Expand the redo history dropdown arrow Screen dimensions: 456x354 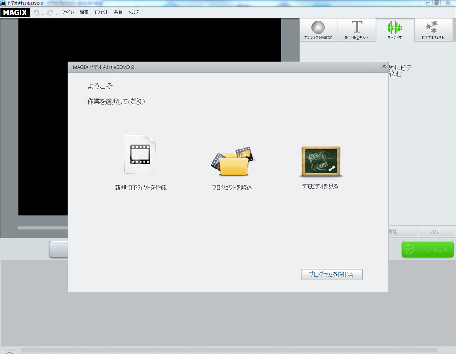[57, 14]
